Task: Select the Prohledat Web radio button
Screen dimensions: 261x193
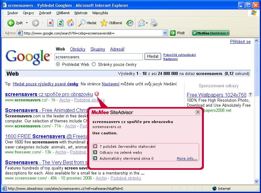Action: 58,64
